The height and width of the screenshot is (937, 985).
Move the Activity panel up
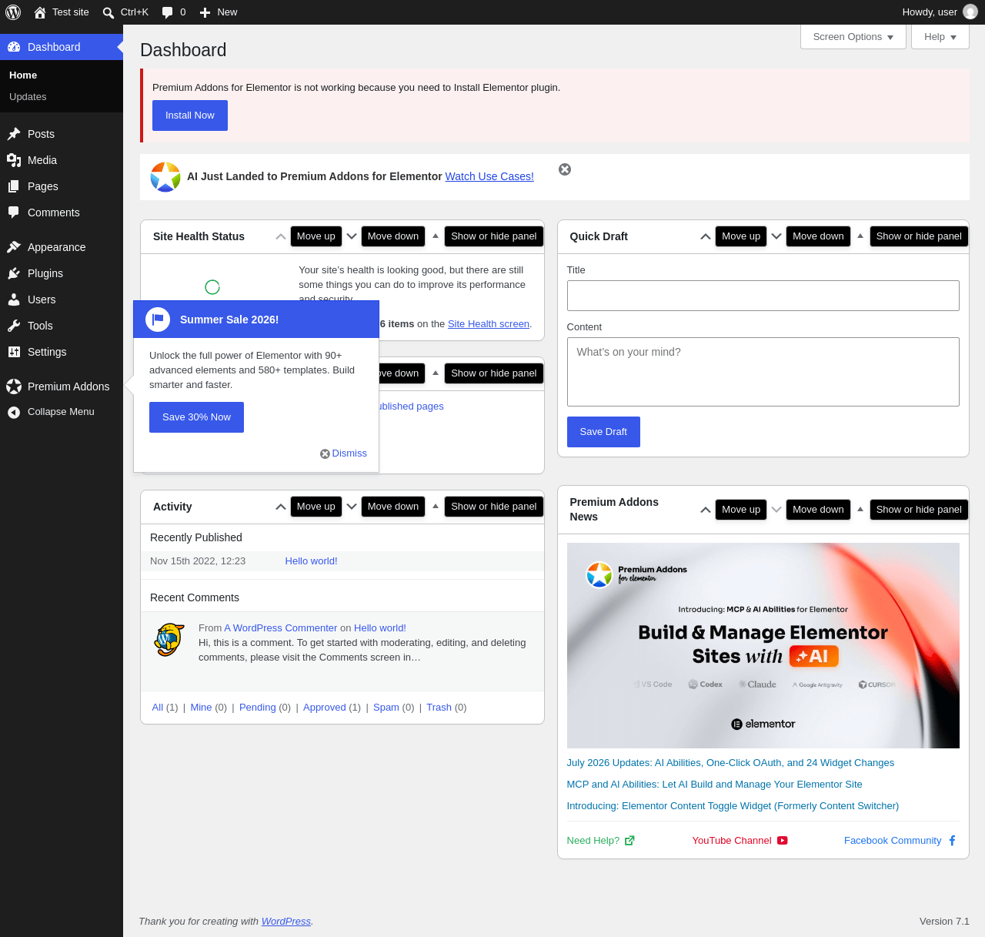[x=281, y=507]
